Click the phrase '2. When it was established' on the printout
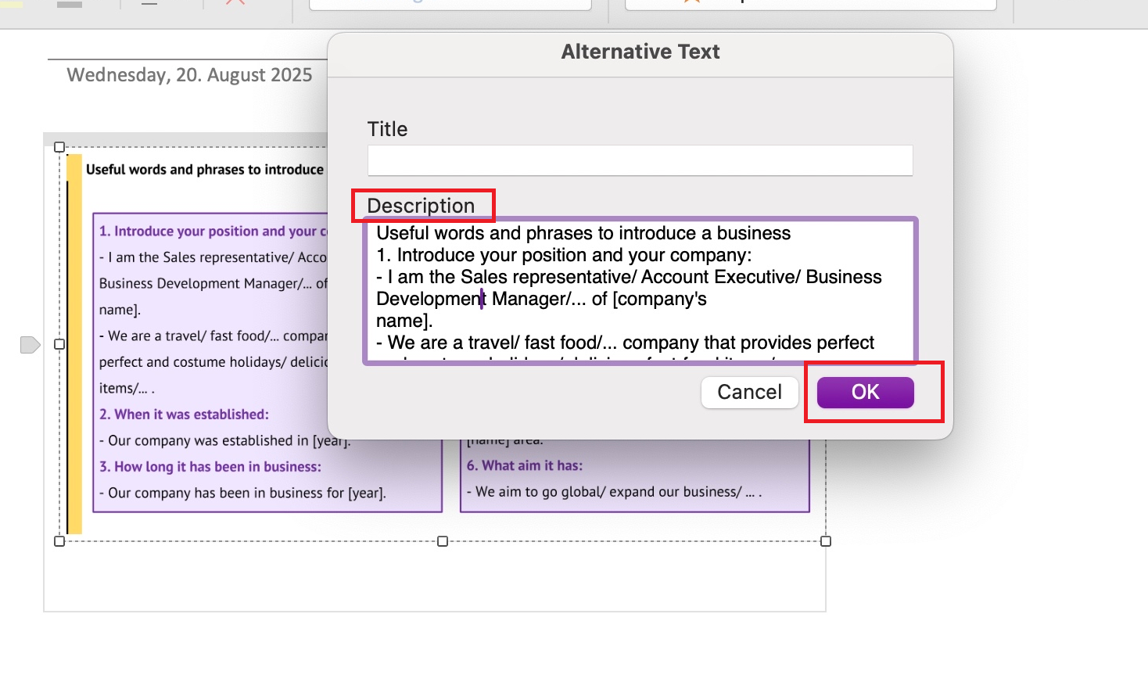The image size is (1148, 675). pyautogui.click(x=184, y=414)
